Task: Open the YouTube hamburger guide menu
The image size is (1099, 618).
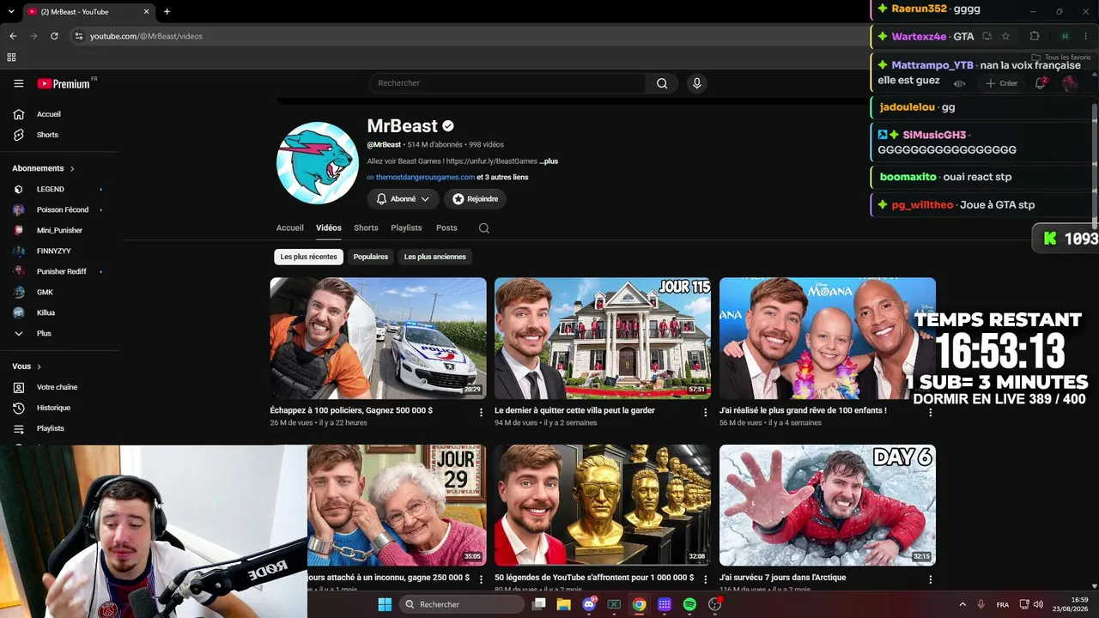Action: point(19,83)
